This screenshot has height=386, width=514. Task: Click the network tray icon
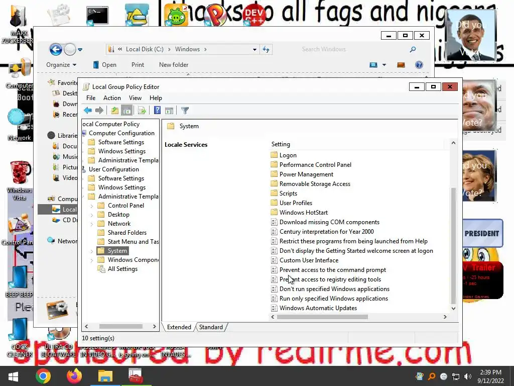click(x=456, y=376)
